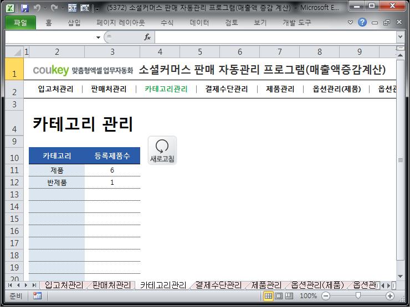The image size is (410, 307).
Task: Open the 페이지 레이아웃 ribbon tab
Action: [x=120, y=23]
